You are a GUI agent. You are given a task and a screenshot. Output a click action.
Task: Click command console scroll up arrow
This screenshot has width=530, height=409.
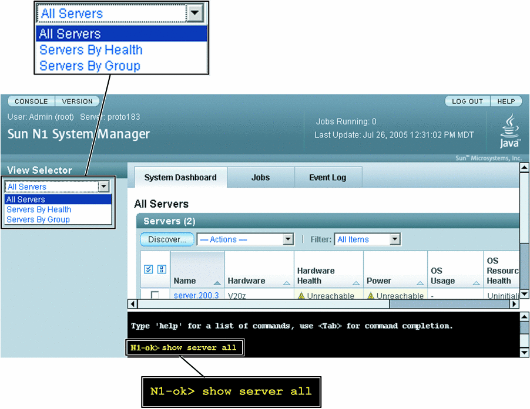524,316
